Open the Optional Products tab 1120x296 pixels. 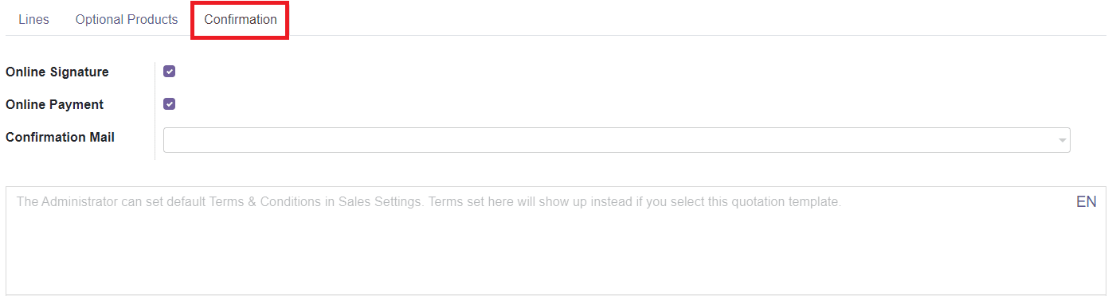point(127,20)
